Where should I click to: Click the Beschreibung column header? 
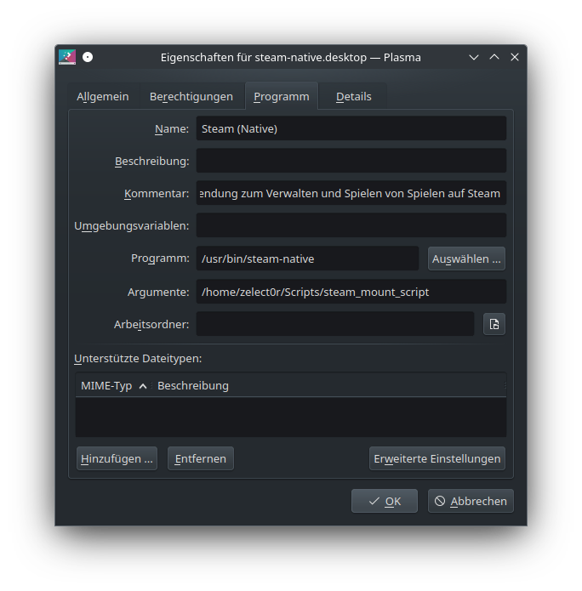pyautogui.click(x=328, y=385)
